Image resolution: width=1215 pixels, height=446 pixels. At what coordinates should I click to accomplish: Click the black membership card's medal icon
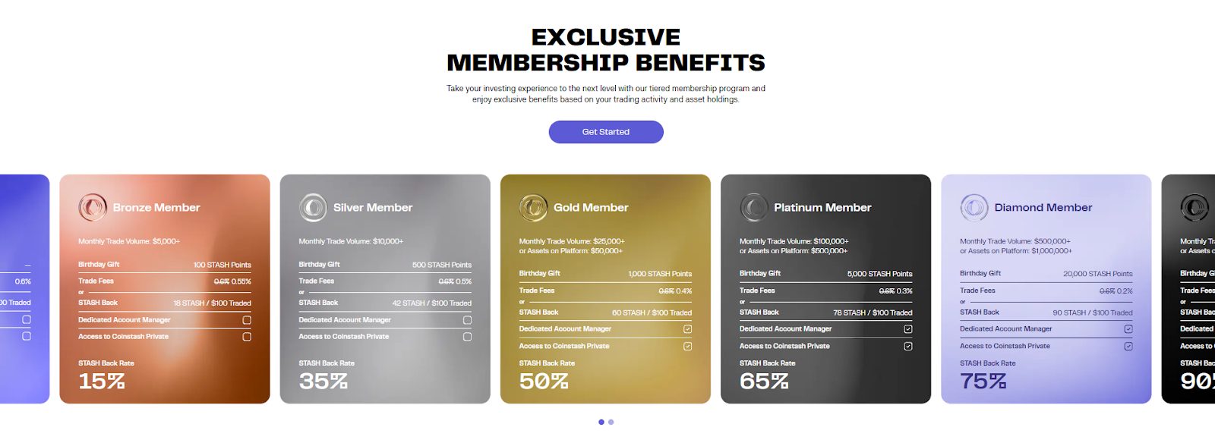(x=1194, y=207)
